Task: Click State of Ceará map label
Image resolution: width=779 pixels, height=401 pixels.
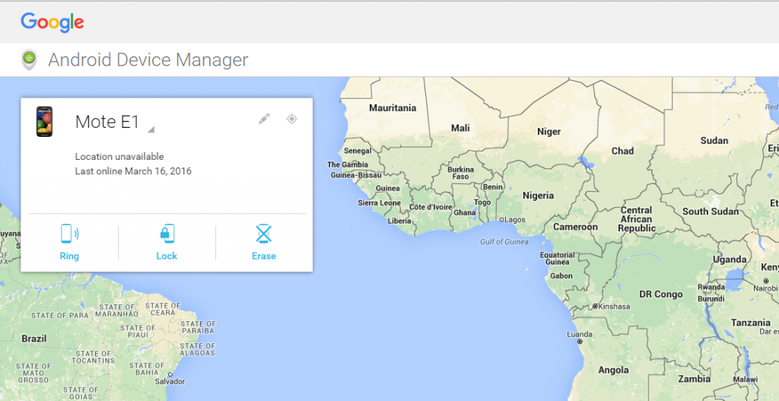Action: click(163, 309)
